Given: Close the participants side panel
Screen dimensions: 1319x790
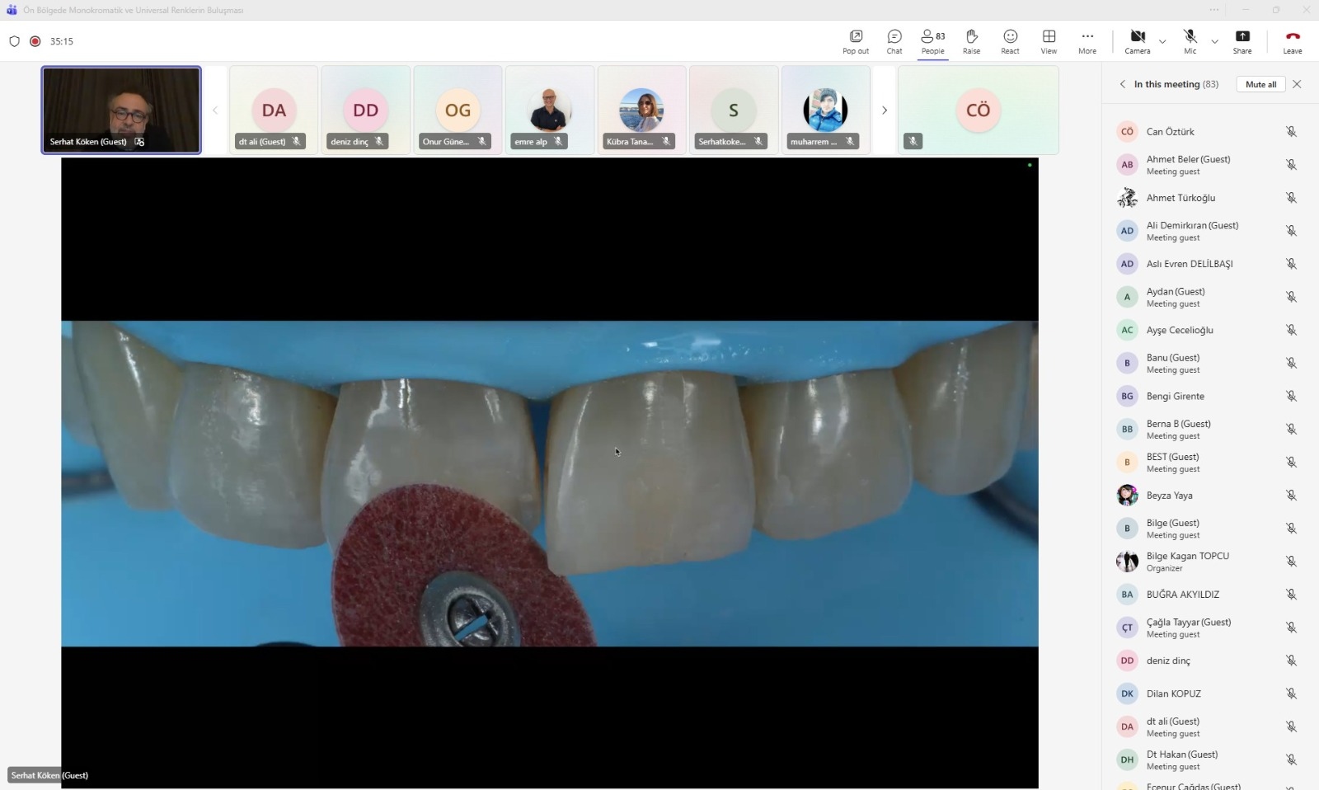Looking at the screenshot, I should (x=1297, y=84).
